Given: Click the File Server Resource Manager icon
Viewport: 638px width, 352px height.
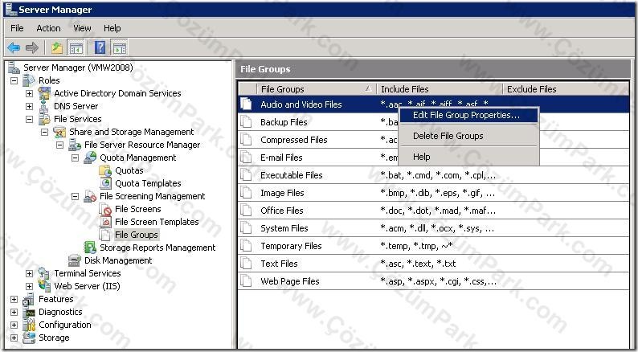Looking at the screenshot, I should 75,145.
